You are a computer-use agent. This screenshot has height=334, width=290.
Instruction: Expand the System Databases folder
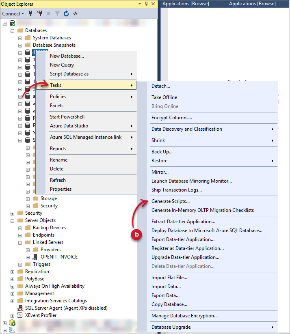20,38
